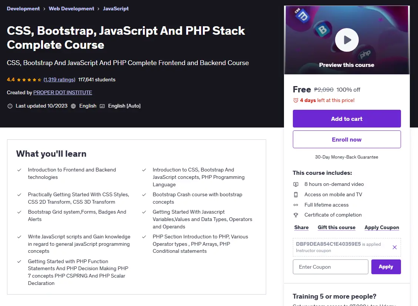Click the Apply Coupon link
Viewport: 418px width, 306px height.
pyautogui.click(x=382, y=228)
